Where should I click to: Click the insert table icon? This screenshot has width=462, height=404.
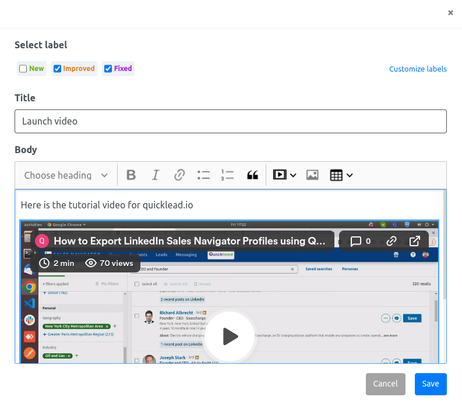click(x=336, y=175)
